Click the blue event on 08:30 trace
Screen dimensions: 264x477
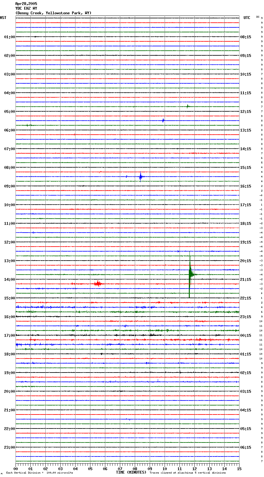tap(141, 177)
